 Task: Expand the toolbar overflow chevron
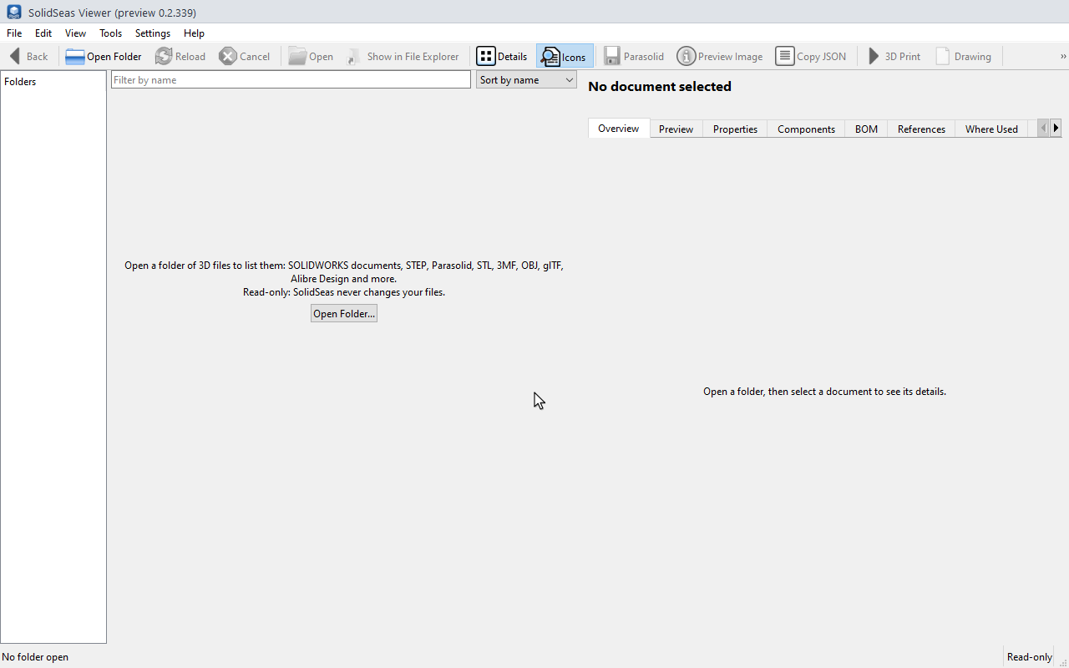tap(1063, 56)
